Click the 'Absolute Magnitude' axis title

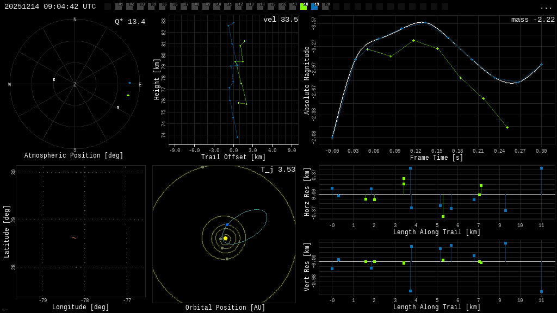point(307,80)
